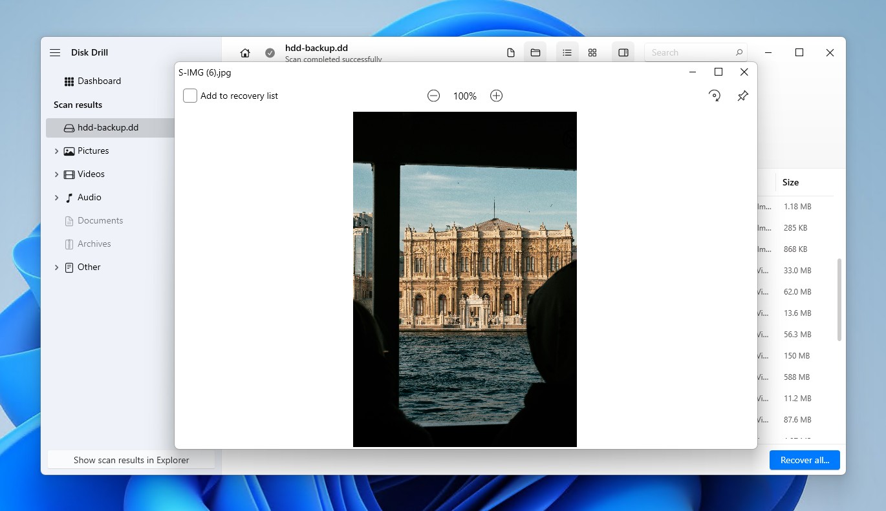Toggle the preview panel icon

(x=623, y=52)
